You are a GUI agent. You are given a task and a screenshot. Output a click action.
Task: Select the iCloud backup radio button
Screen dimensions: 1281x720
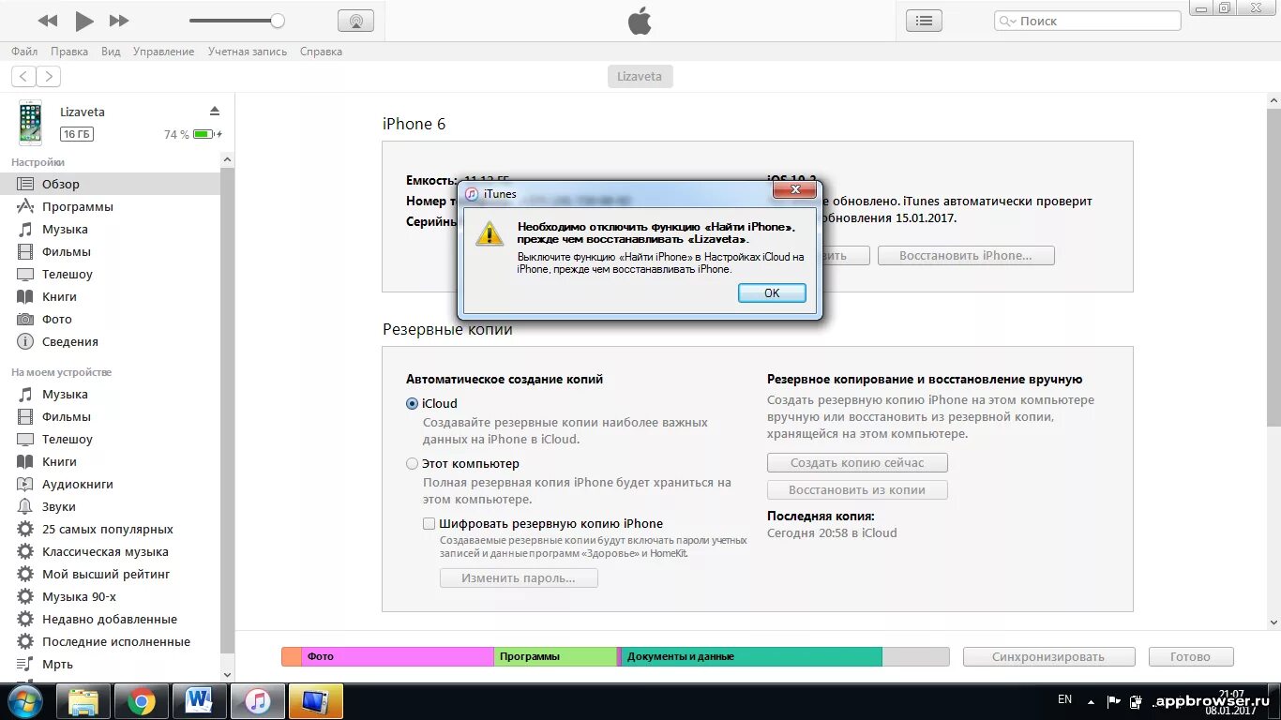click(x=412, y=403)
